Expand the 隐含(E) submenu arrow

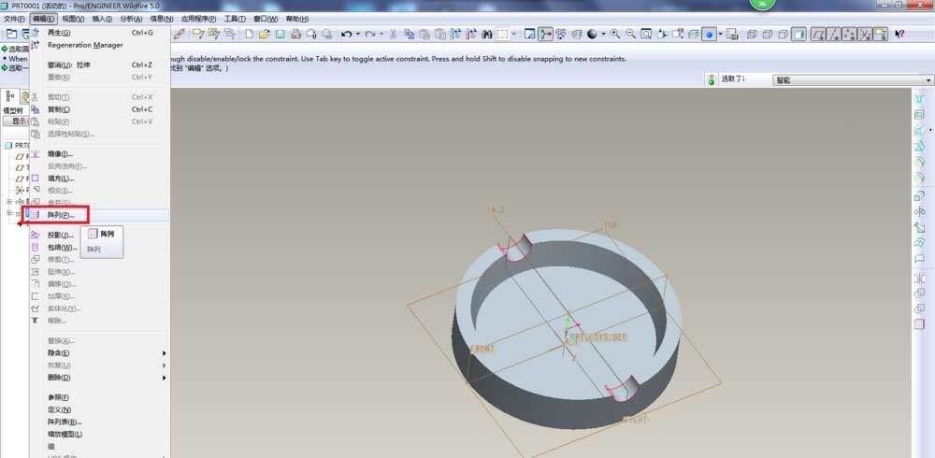pyautogui.click(x=165, y=353)
